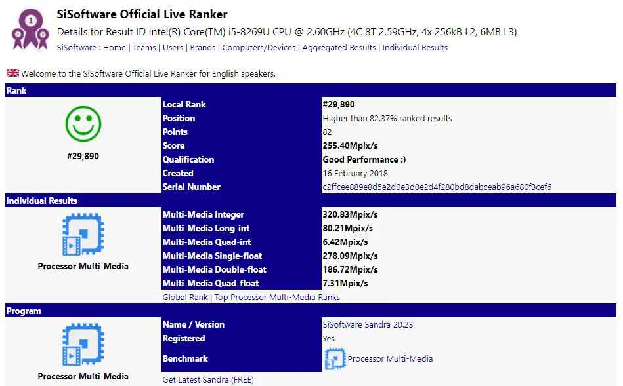This screenshot has height=386, width=623.
Task: Click Get Latest Sandra (FREE) link
Action: pyautogui.click(x=208, y=379)
